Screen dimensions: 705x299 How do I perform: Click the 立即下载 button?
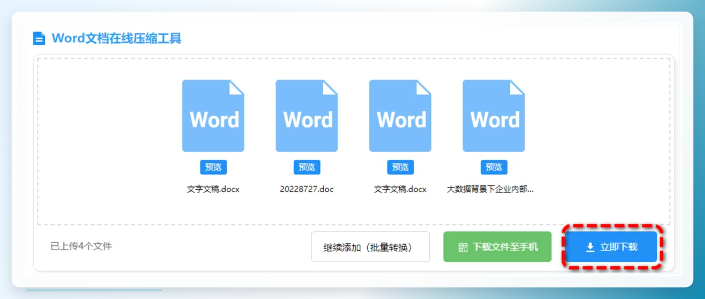pos(612,247)
